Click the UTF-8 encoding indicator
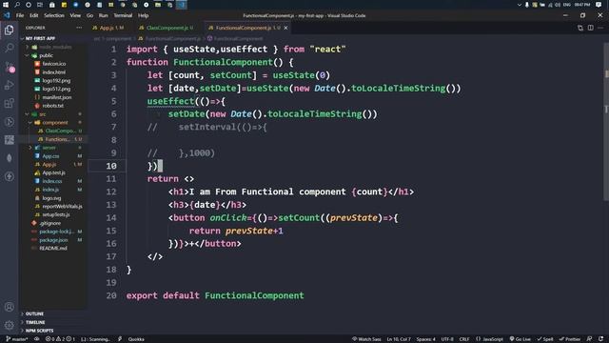This screenshot has width=609, height=343. tap(447, 339)
